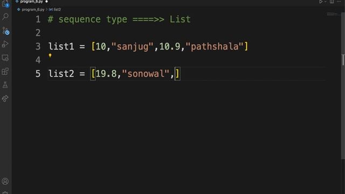Click program_6.py in the breadcrumb
Viewport: 345px width, 194px height.
pyautogui.click(x=33, y=10)
